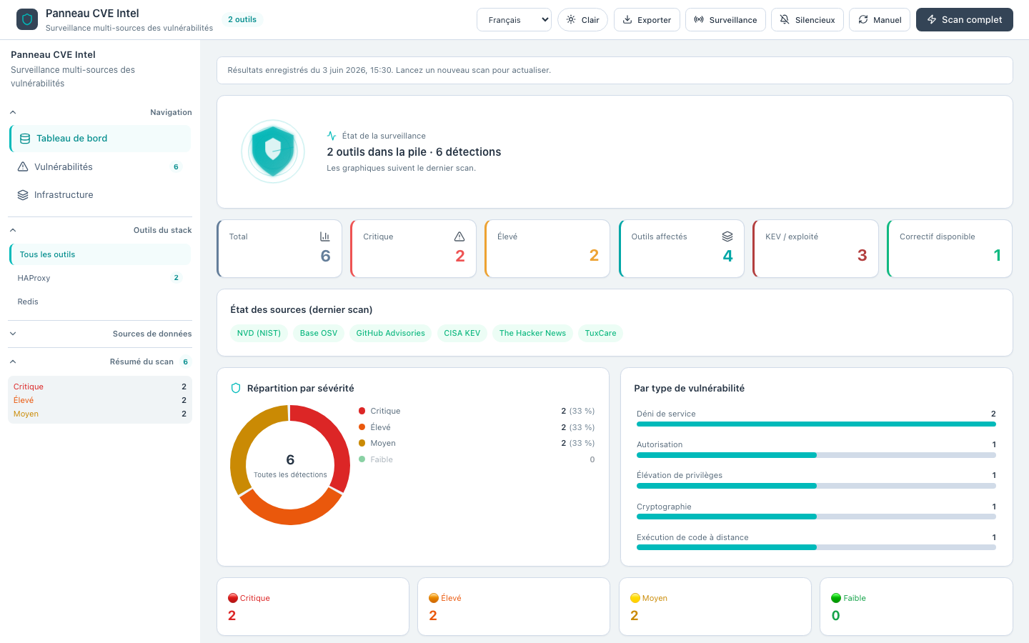The height and width of the screenshot is (643, 1029).
Task: Launch the Scan complet button
Action: point(965,20)
